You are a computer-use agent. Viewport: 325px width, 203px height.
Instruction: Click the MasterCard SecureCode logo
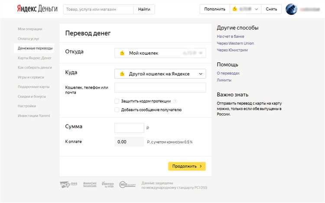click(x=90, y=185)
